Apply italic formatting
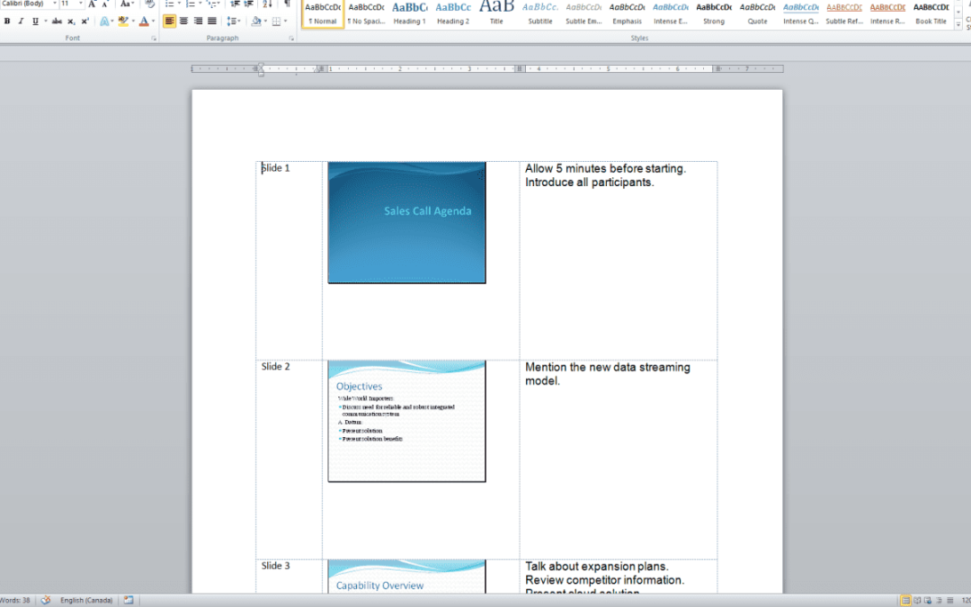This screenshot has height=607, width=971. click(x=20, y=21)
